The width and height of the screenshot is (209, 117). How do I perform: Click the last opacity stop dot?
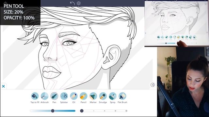click(x=126, y=111)
